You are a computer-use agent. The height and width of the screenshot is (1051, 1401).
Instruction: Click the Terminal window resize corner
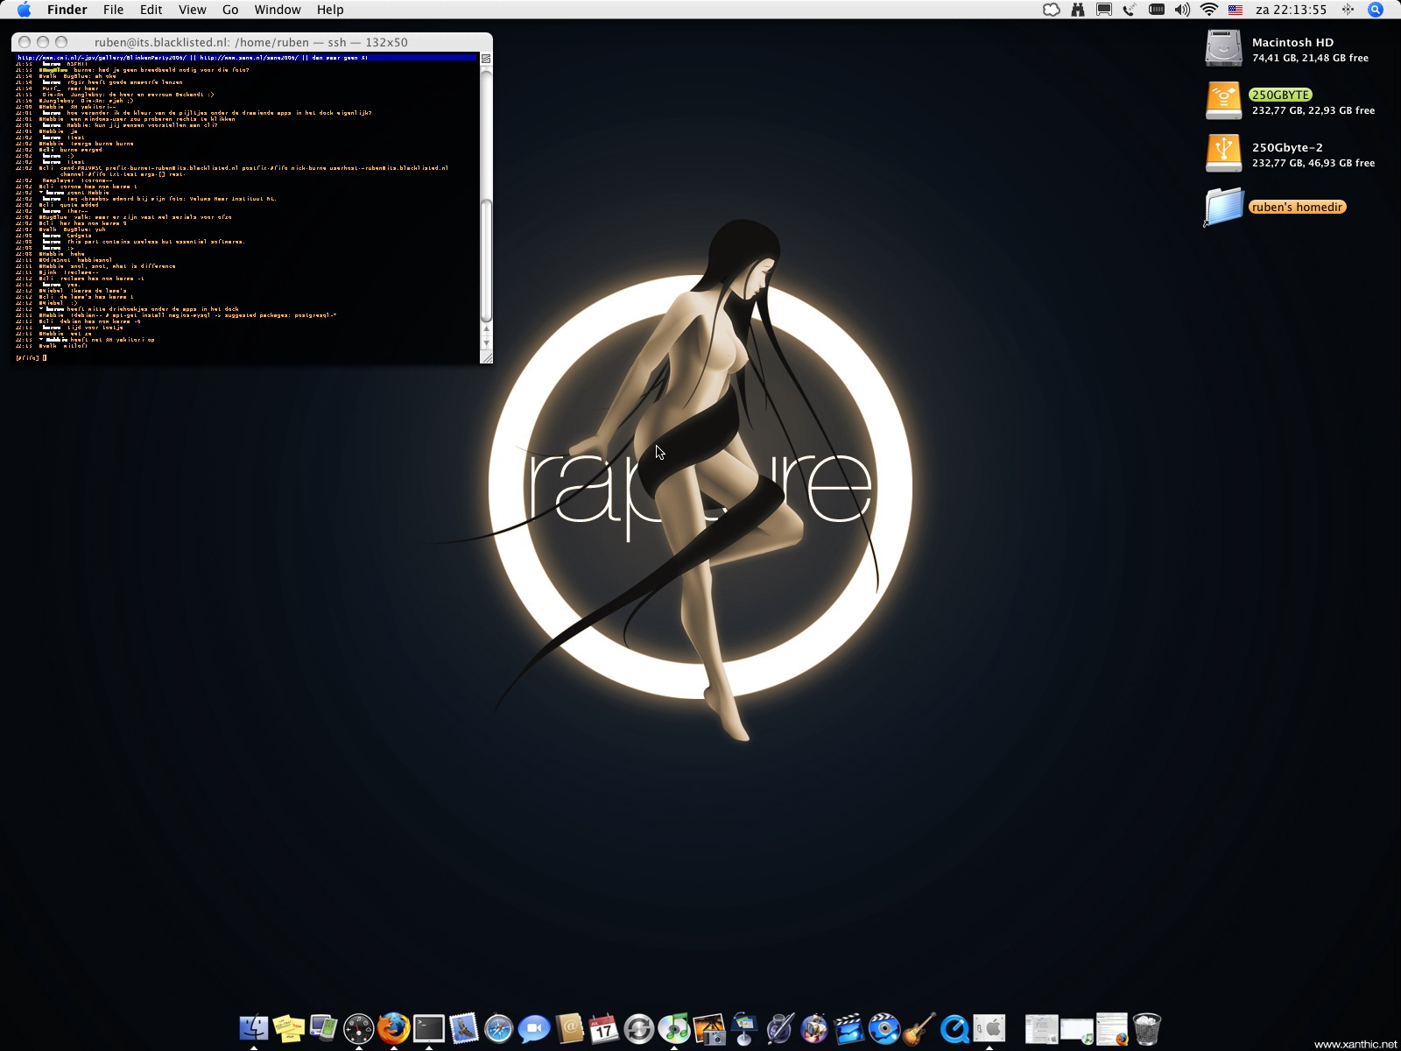(x=486, y=357)
